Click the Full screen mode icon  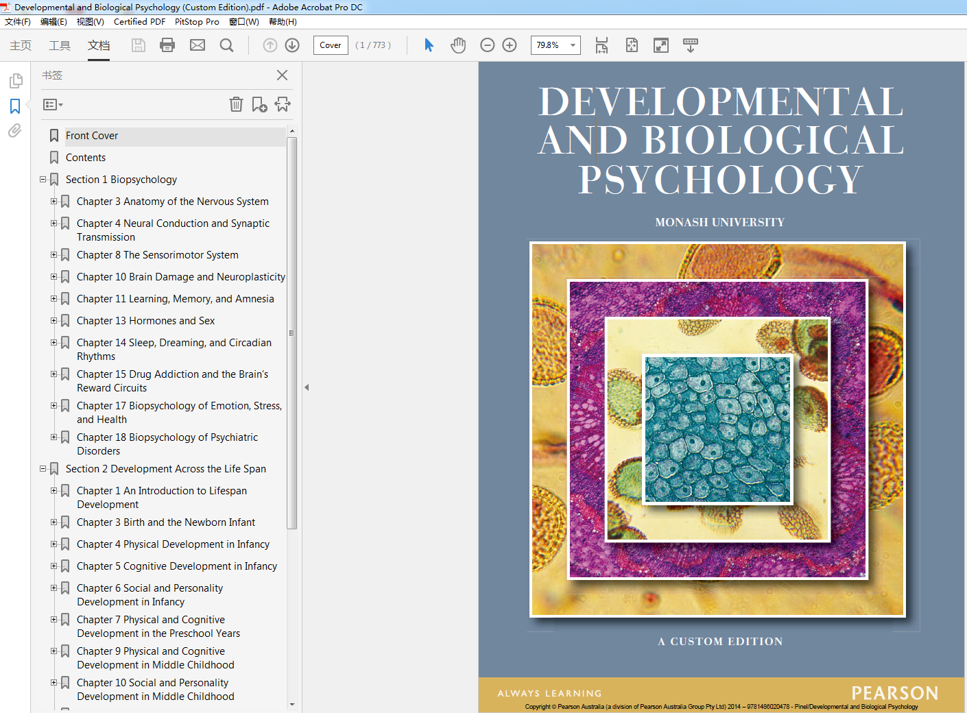tap(661, 45)
